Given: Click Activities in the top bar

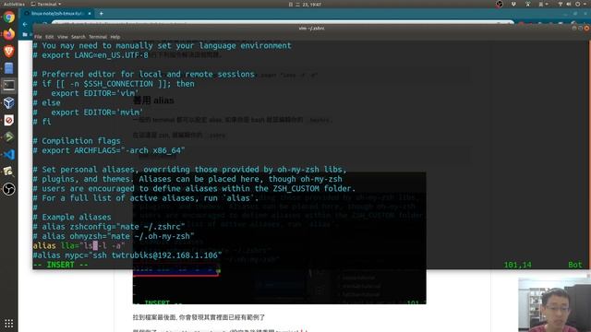Looking at the screenshot, I should point(14,4).
